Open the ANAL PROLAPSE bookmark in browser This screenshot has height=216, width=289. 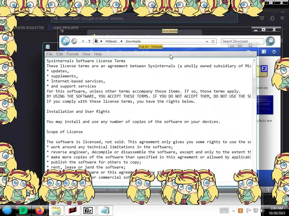click(x=64, y=28)
